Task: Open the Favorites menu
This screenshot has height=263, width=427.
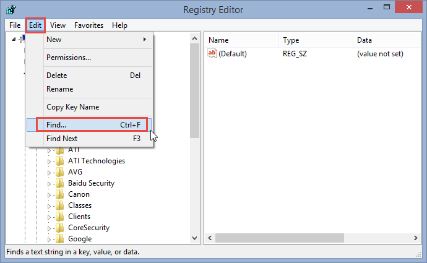Action: (x=88, y=25)
